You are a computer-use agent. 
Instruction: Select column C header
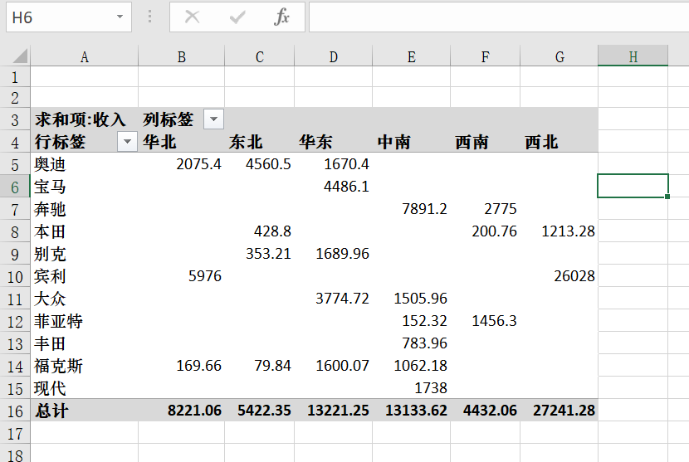[260, 56]
